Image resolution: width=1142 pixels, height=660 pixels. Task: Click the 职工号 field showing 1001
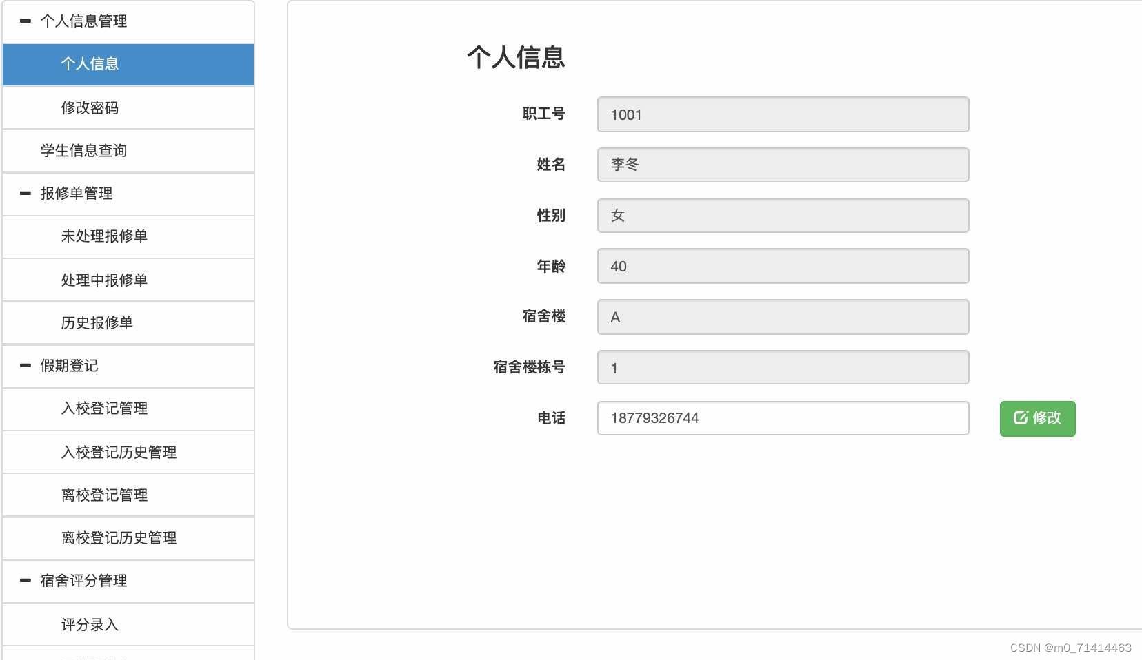(x=783, y=114)
